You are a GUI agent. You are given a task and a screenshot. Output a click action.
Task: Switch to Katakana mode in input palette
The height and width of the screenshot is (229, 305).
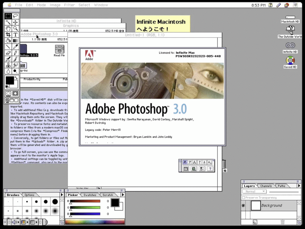pyautogui.click(x=190, y=162)
